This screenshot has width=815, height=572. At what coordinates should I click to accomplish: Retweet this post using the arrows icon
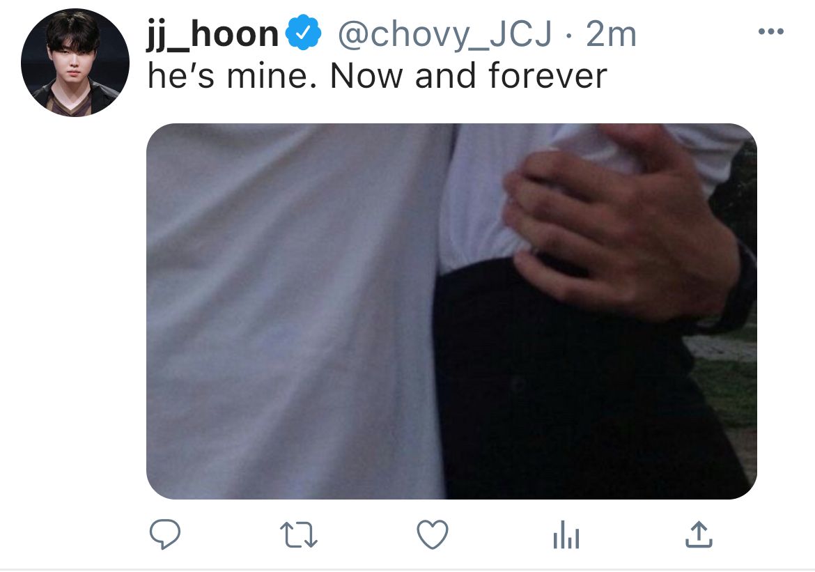point(298,535)
